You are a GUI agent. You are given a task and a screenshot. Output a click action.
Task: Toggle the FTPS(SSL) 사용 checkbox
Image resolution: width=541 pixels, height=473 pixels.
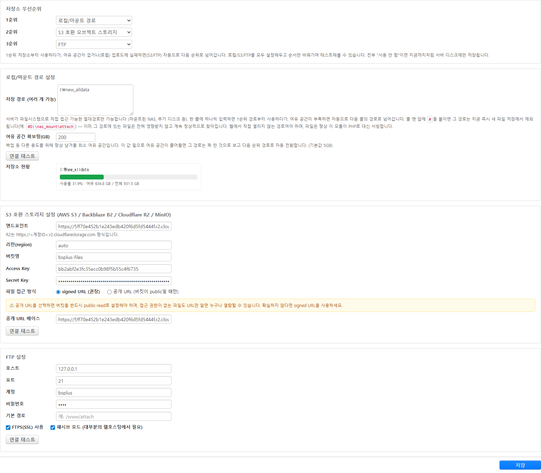(8, 427)
